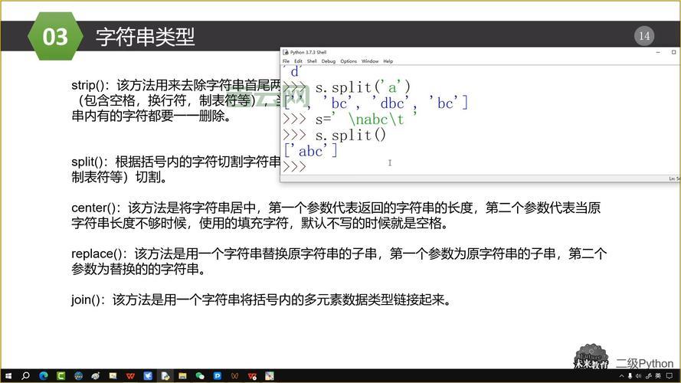Image resolution: width=681 pixels, height=383 pixels.
Task: Click the Python 3.7.3 Shell title text
Action: click(309, 52)
